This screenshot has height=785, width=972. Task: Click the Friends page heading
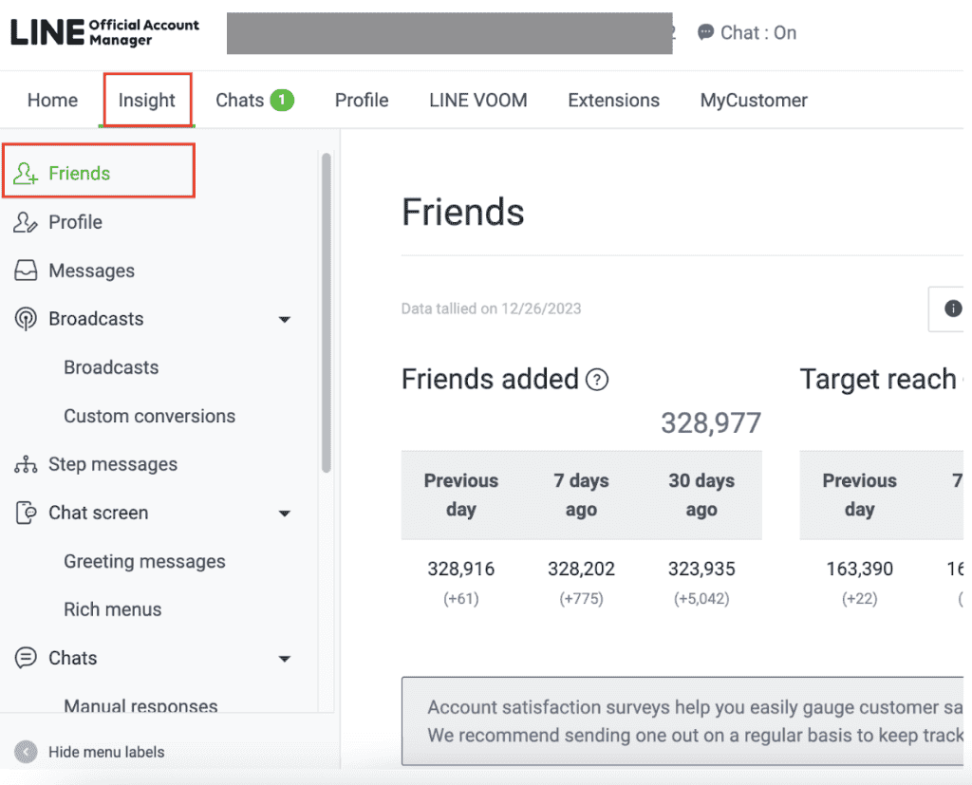[x=463, y=212]
